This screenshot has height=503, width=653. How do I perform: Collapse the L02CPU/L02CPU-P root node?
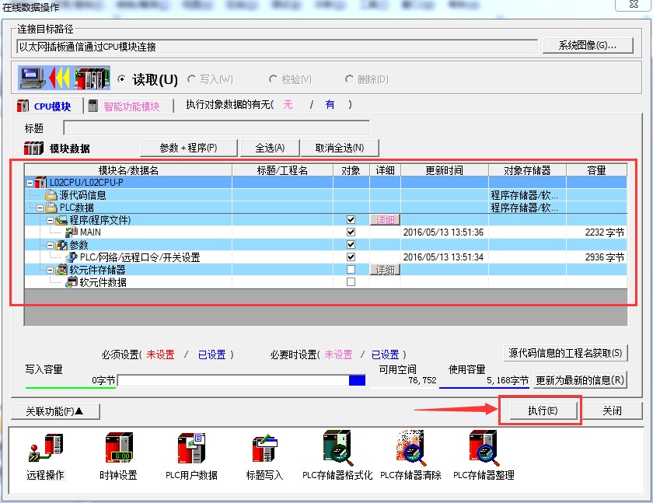(x=30, y=183)
